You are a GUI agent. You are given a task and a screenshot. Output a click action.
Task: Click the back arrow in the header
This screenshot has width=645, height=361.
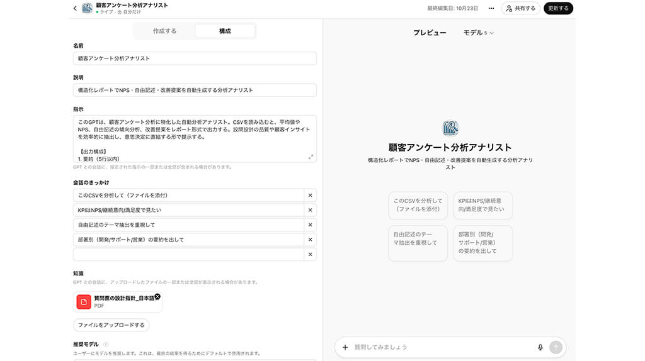coord(75,8)
